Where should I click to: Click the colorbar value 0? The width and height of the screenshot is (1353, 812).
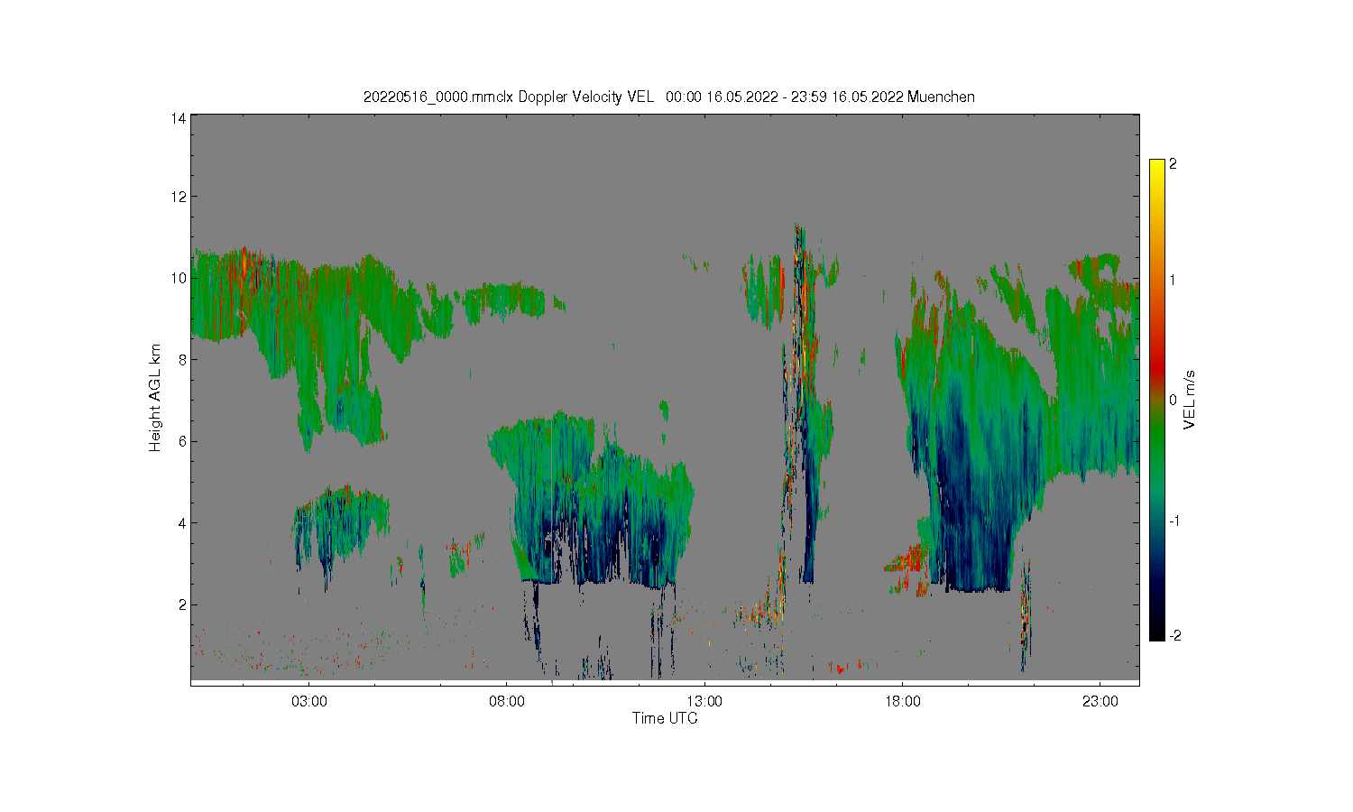[1173, 400]
